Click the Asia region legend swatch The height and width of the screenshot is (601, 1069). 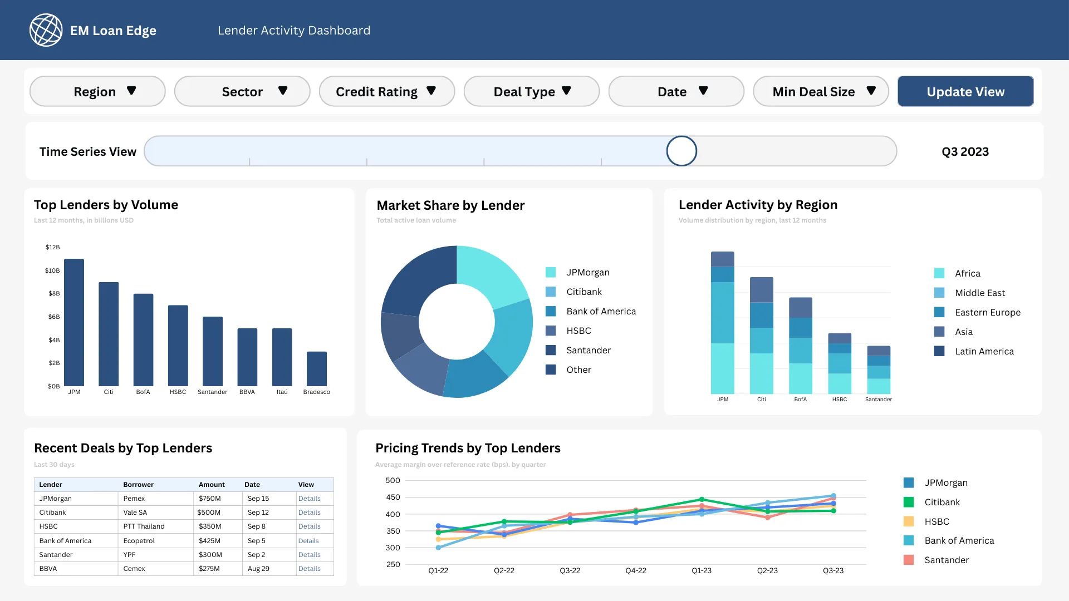click(939, 332)
